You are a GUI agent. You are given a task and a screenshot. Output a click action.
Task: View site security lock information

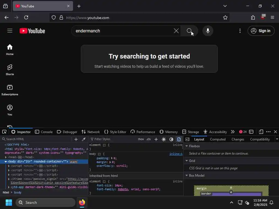(61, 17)
